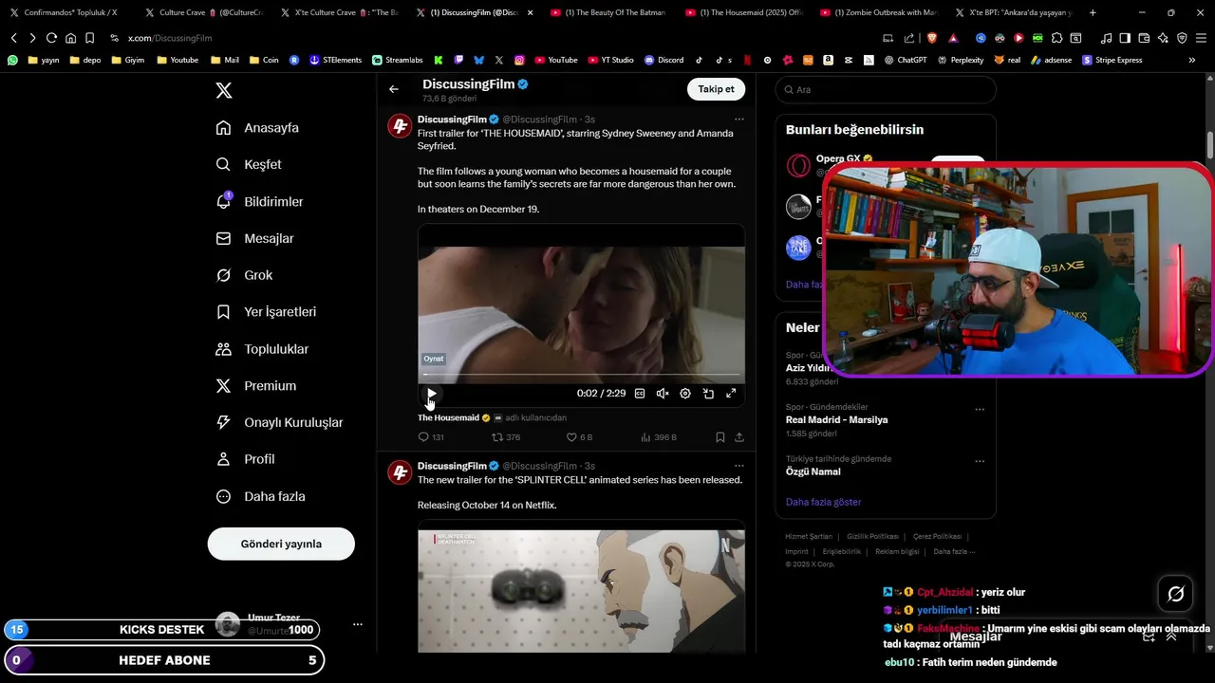Click Gönderi yayınla button

pyautogui.click(x=281, y=544)
